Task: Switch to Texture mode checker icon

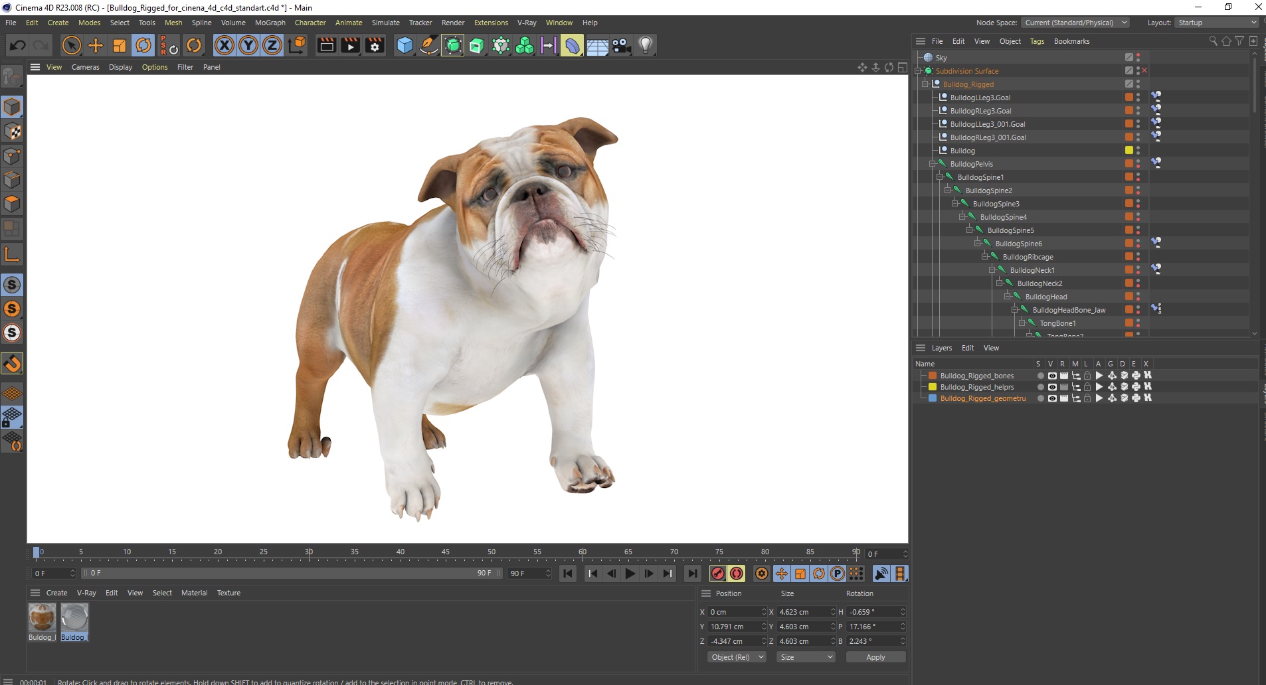Action: pyautogui.click(x=12, y=131)
